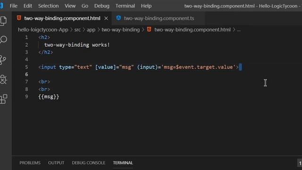
Task: Expand the breadcrumb ellipsis symbol list
Action: coord(239,30)
